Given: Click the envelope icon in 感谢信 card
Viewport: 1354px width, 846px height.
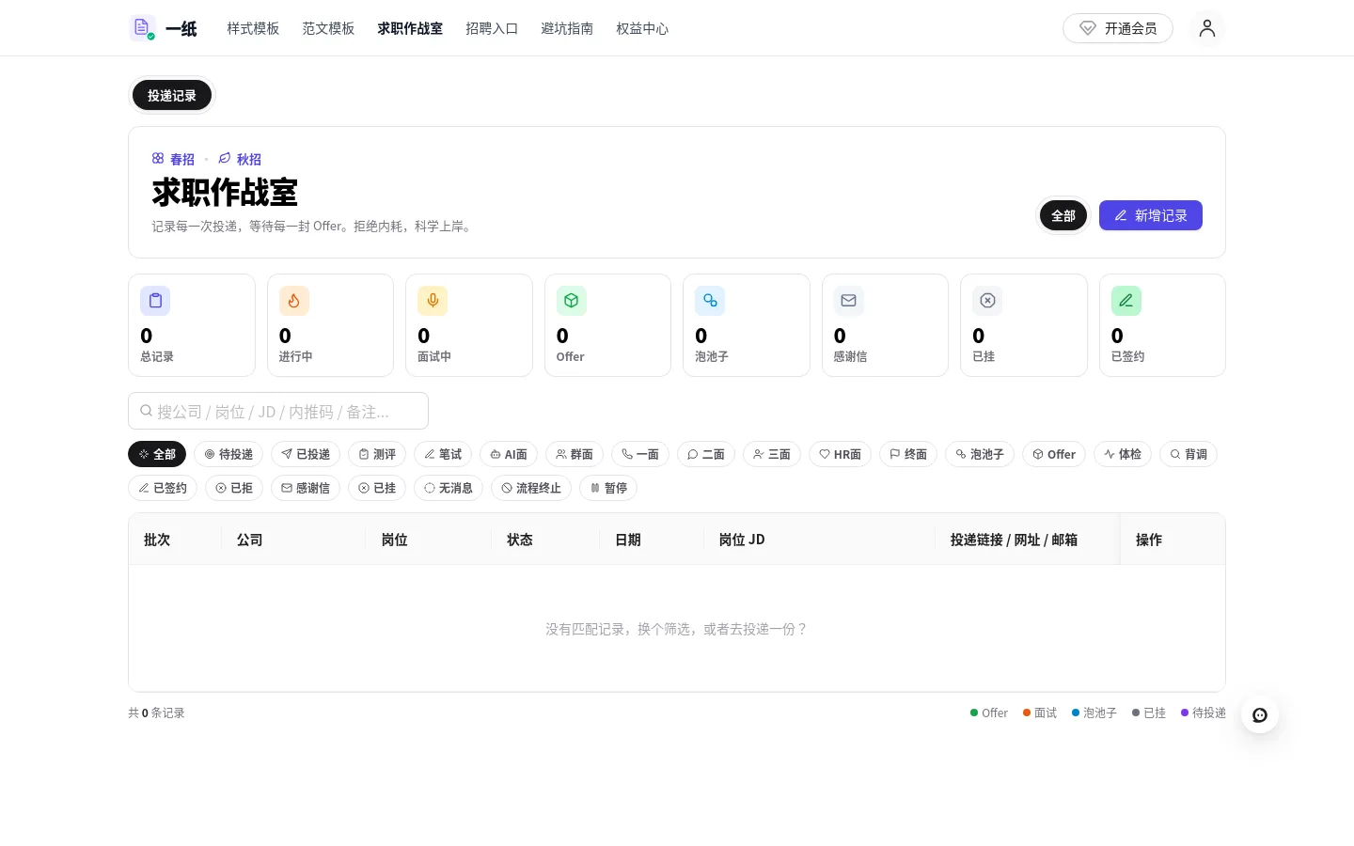Looking at the screenshot, I should (849, 301).
